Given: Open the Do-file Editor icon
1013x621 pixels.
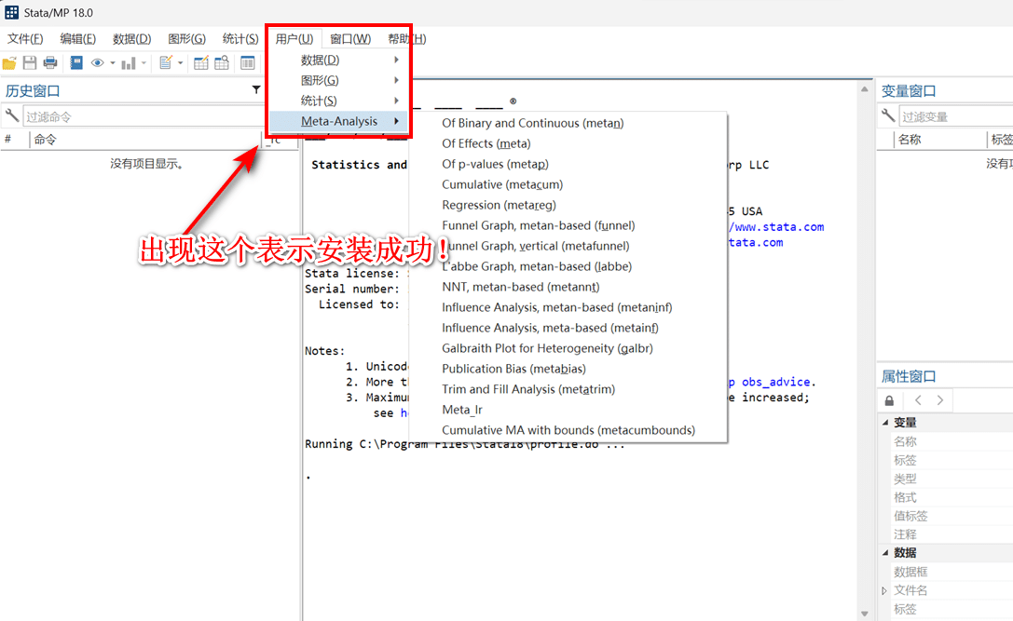Looking at the screenshot, I should [166, 63].
